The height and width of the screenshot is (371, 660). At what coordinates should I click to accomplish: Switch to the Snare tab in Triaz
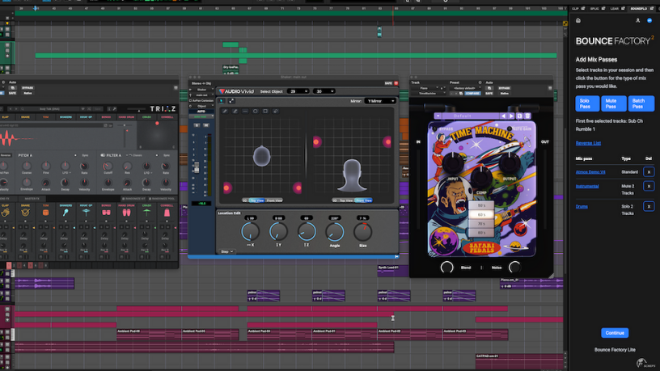coord(25,117)
